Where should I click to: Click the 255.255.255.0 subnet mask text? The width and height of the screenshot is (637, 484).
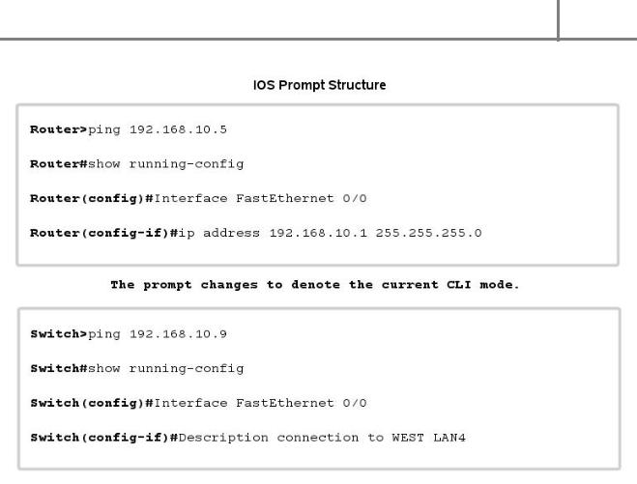tap(428, 233)
